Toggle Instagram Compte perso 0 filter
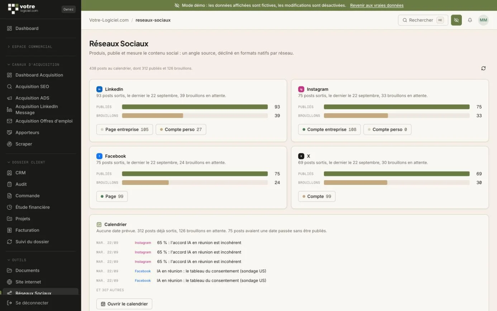Image resolution: width=497 pixels, height=311 pixels. pos(387,130)
